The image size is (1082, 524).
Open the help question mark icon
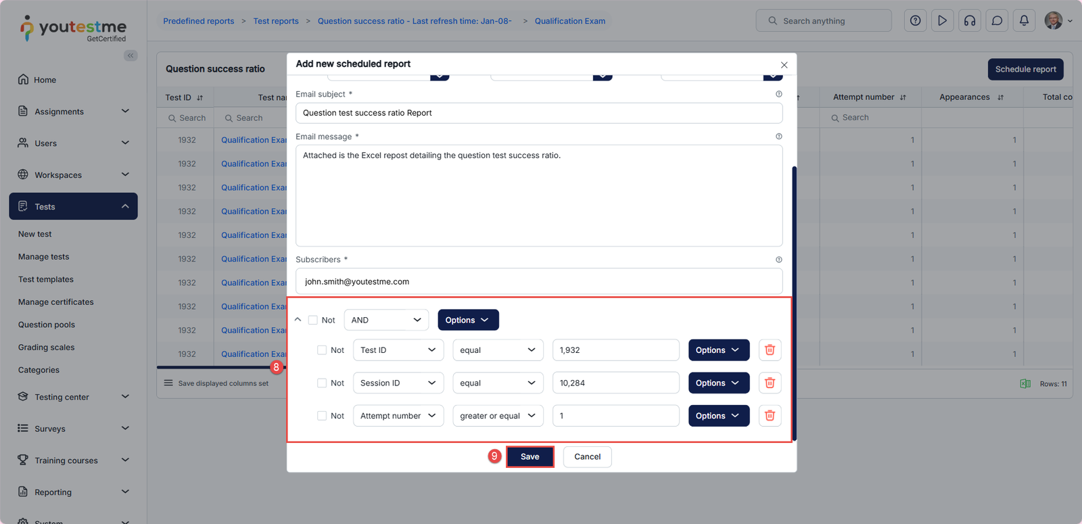point(915,21)
